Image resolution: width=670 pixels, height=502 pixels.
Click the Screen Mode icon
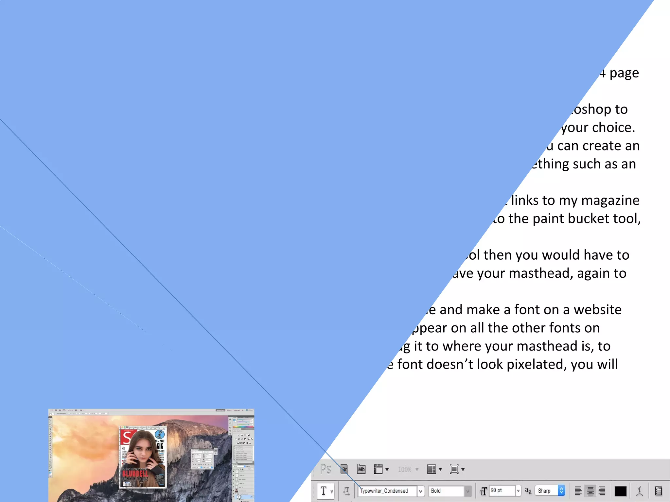[x=454, y=469]
